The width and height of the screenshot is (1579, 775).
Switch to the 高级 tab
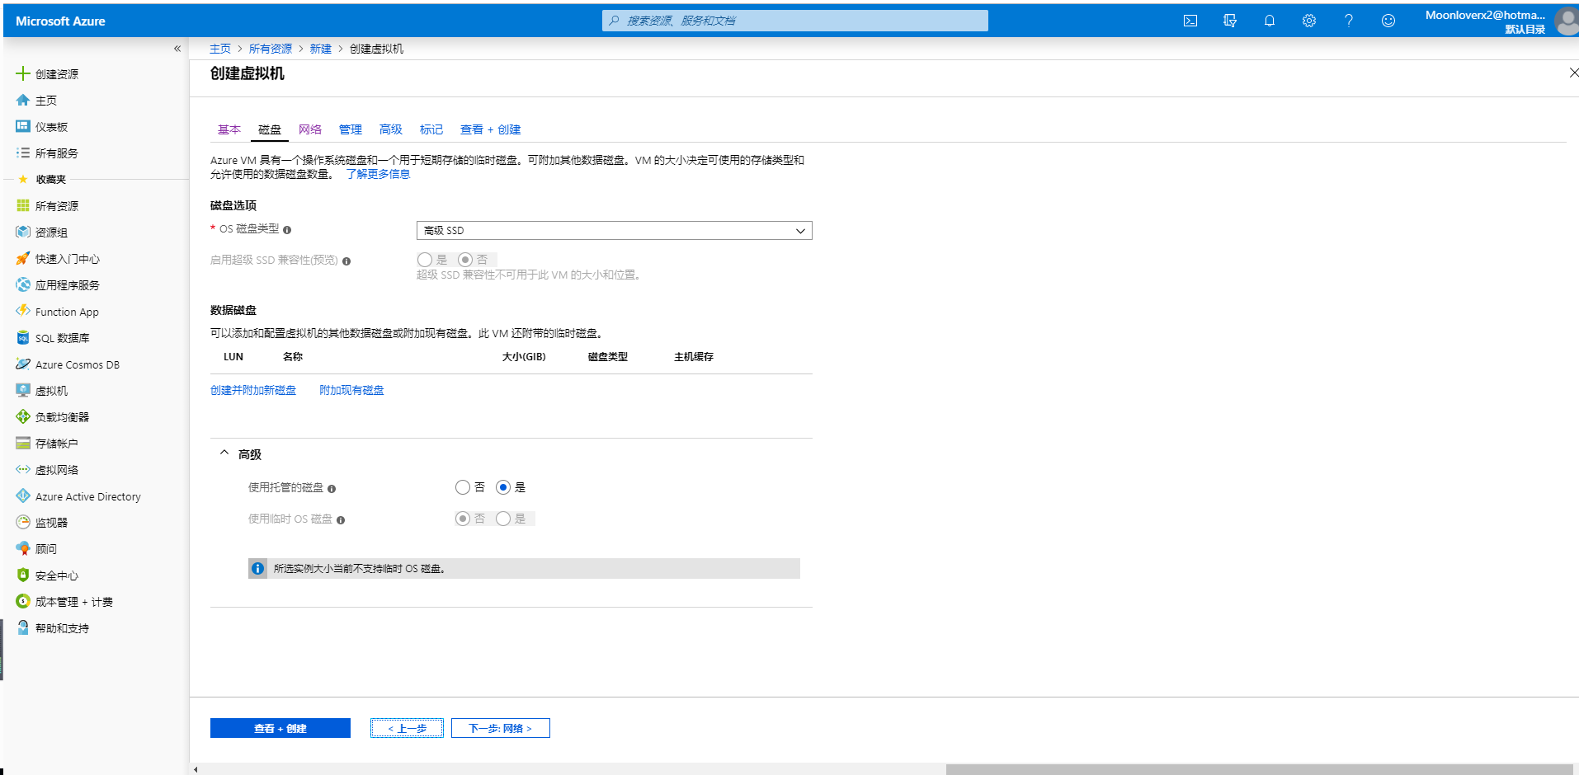[391, 129]
